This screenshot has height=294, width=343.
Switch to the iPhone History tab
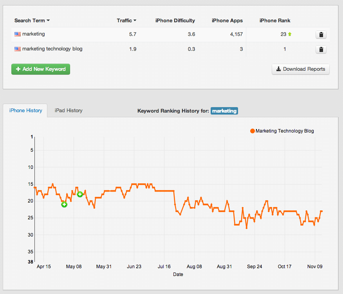click(x=25, y=111)
